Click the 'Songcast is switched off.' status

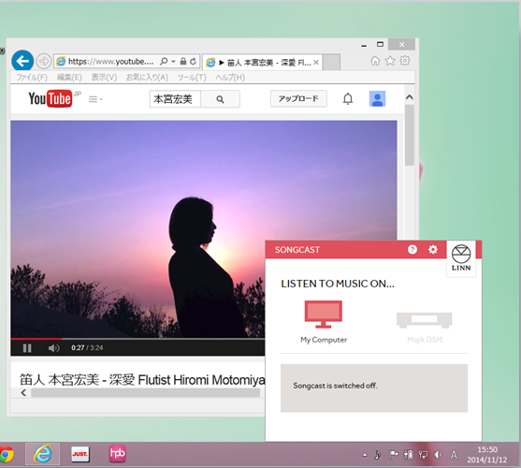click(x=335, y=386)
